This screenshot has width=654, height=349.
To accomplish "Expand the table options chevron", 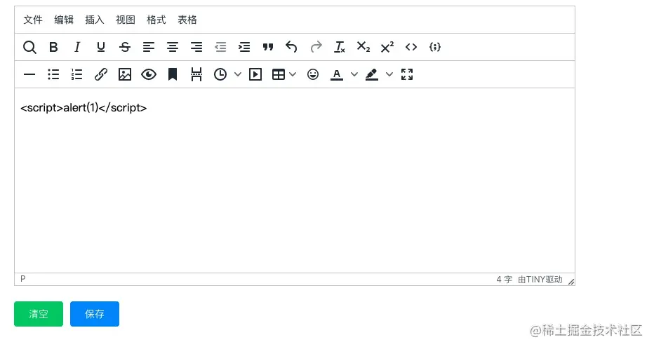I will pyautogui.click(x=293, y=74).
